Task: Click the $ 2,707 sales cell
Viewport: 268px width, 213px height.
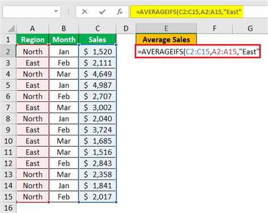Action: [x=97, y=96]
